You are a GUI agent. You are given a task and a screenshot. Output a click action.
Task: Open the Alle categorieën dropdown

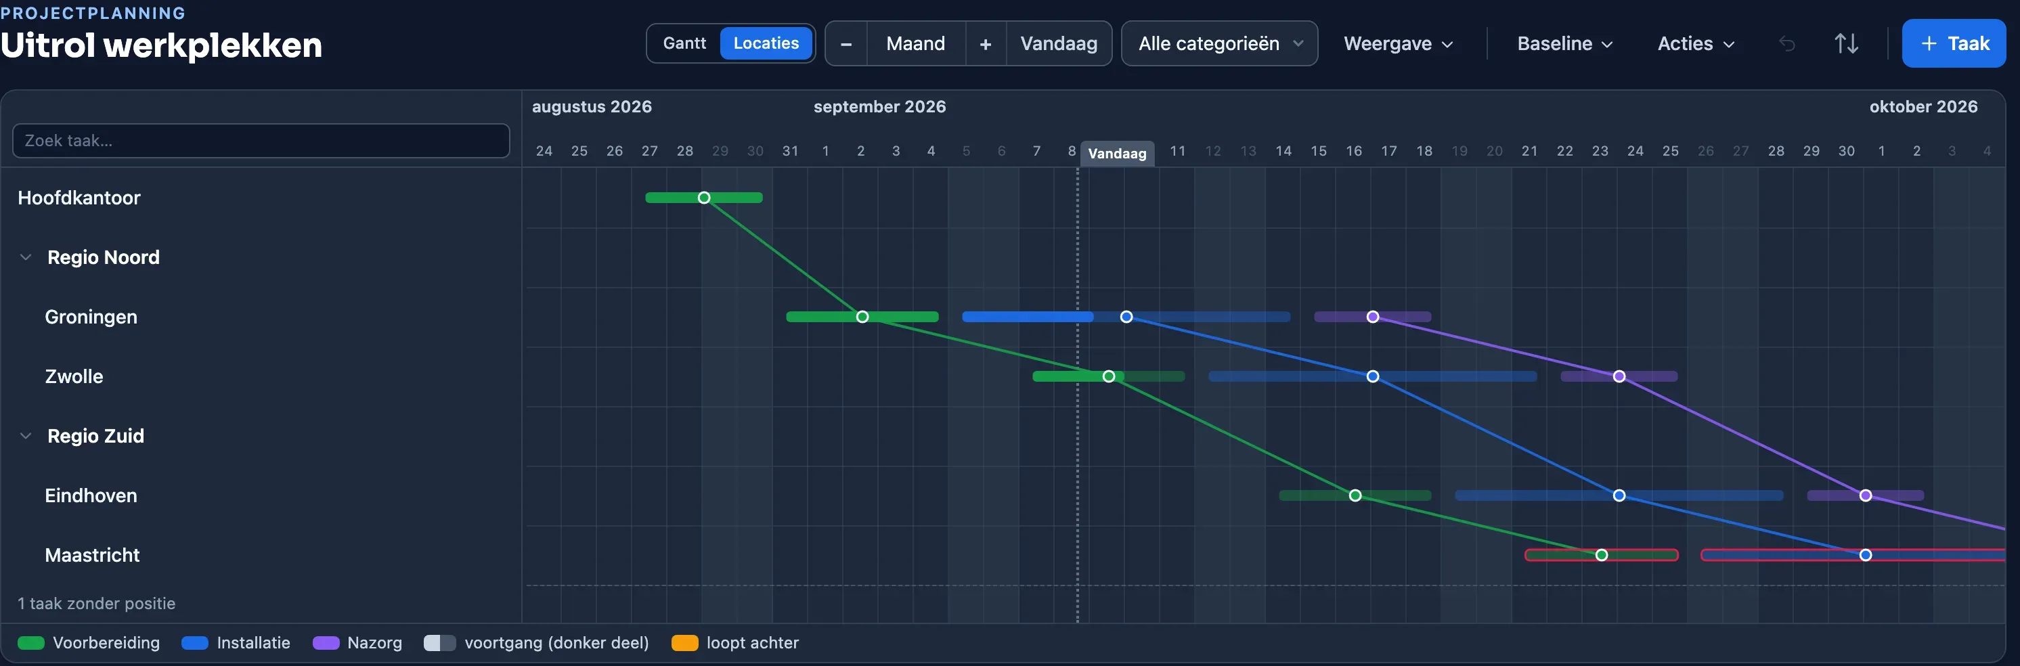[1219, 44]
